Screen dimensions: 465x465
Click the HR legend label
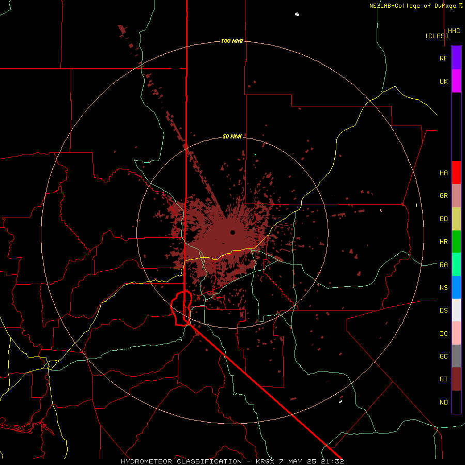point(444,242)
